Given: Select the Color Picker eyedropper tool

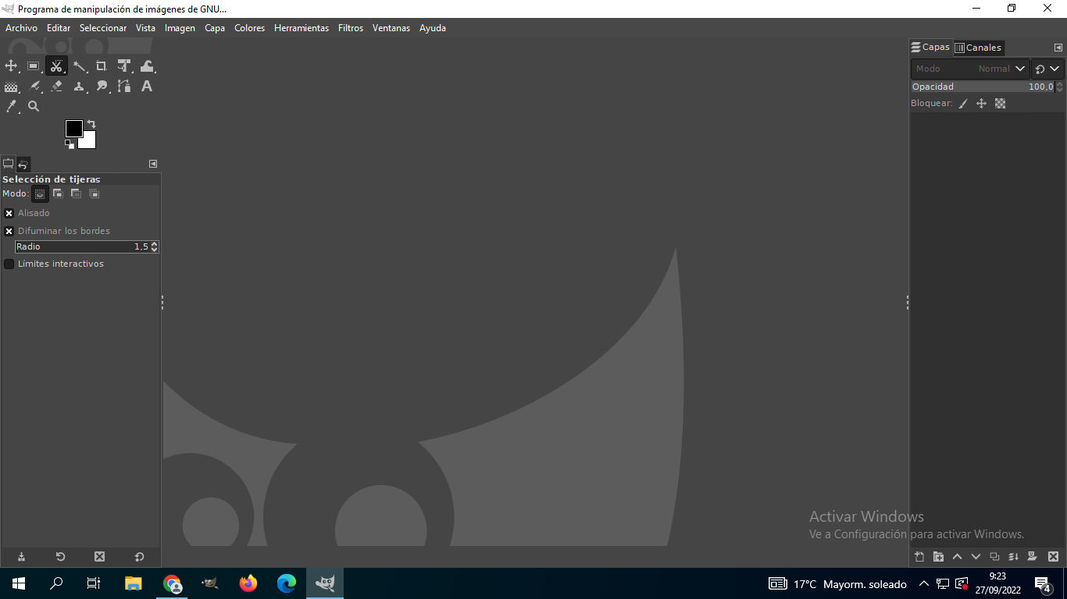Looking at the screenshot, I should (11, 106).
